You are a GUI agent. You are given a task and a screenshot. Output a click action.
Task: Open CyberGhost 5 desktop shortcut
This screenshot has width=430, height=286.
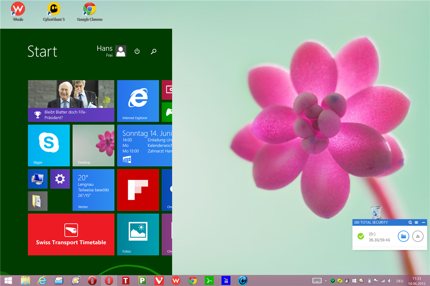coord(54,11)
